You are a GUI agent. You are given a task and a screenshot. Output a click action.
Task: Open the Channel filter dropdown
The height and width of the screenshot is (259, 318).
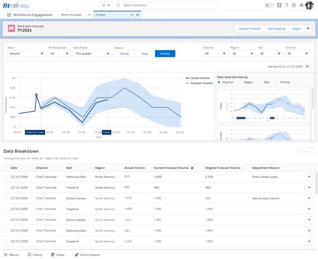point(215,54)
